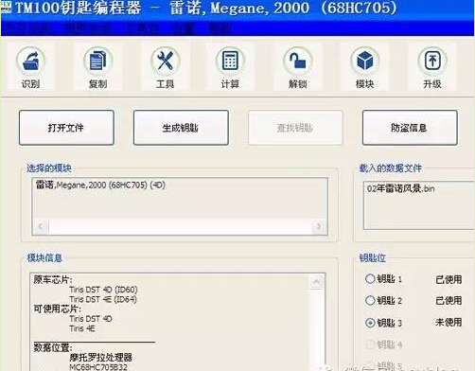Click the 原车芯片 heading in module info
The height and width of the screenshot is (371, 475).
pyautogui.click(x=53, y=279)
